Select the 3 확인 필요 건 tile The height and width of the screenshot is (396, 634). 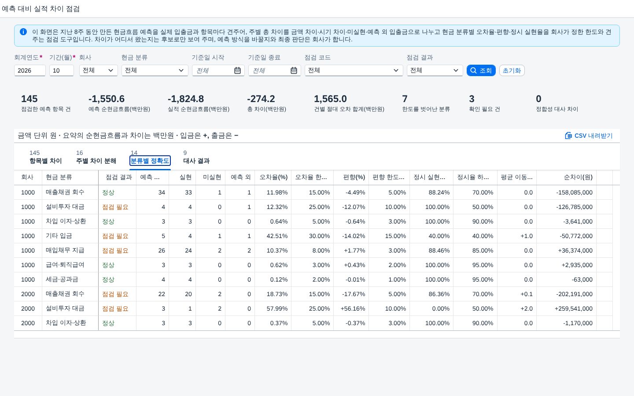pyautogui.click(x=484, y=103)
